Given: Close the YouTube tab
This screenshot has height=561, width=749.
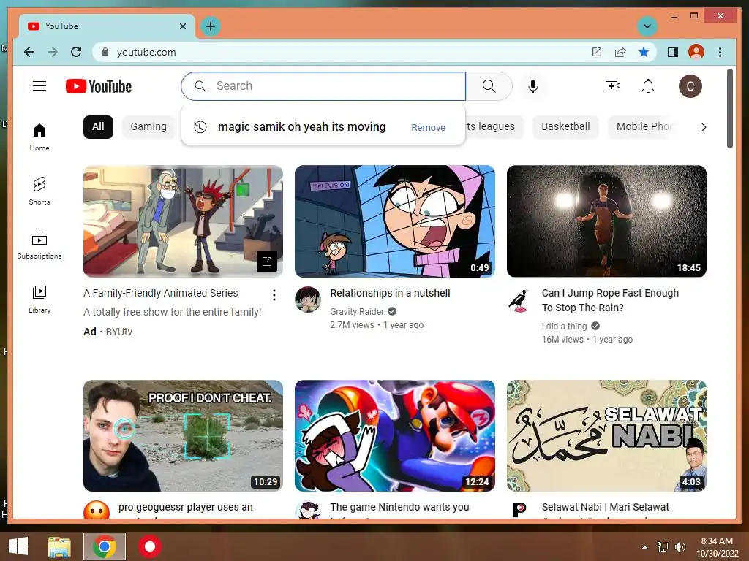Looking at the screenshot, I should coord(182,26).
